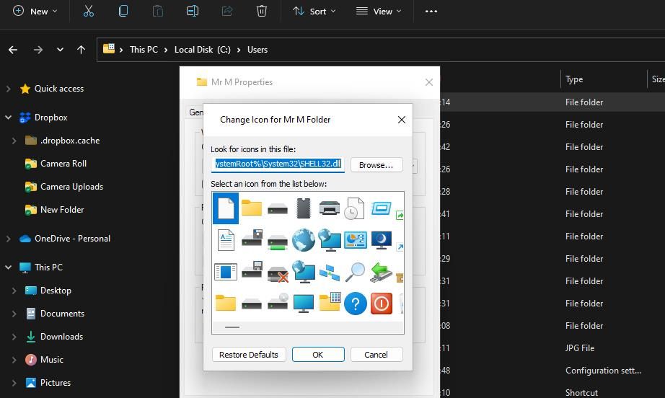Click the Cut scissors icon in toolbar

point(88,11)
